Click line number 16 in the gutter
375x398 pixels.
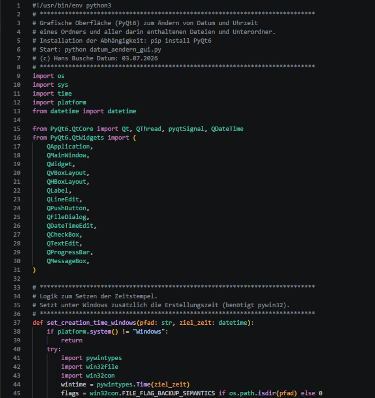coord(17,138)
